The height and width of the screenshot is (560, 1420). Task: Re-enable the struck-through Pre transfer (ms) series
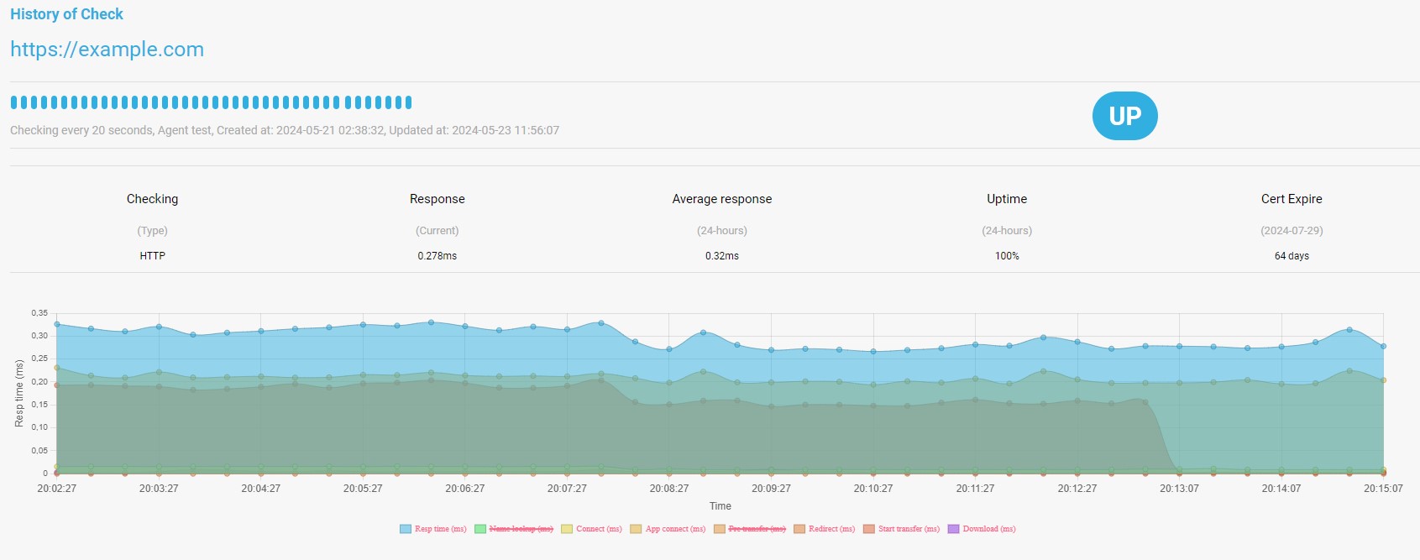(757, 529)
